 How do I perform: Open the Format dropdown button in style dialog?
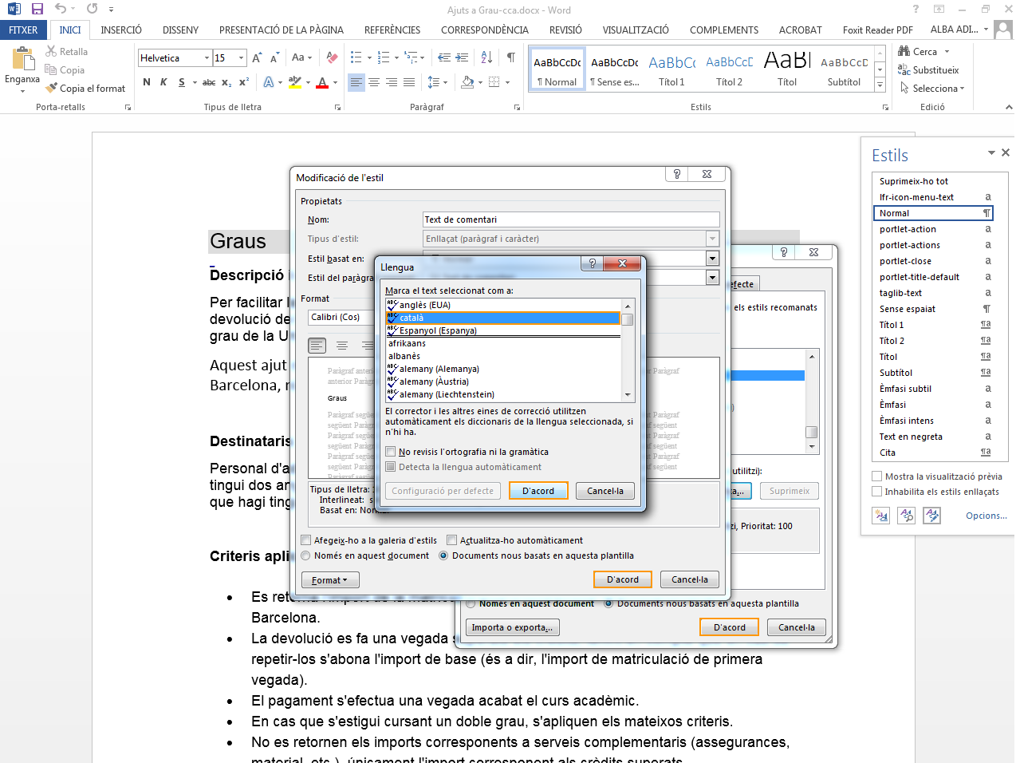(x=329, y=580)
